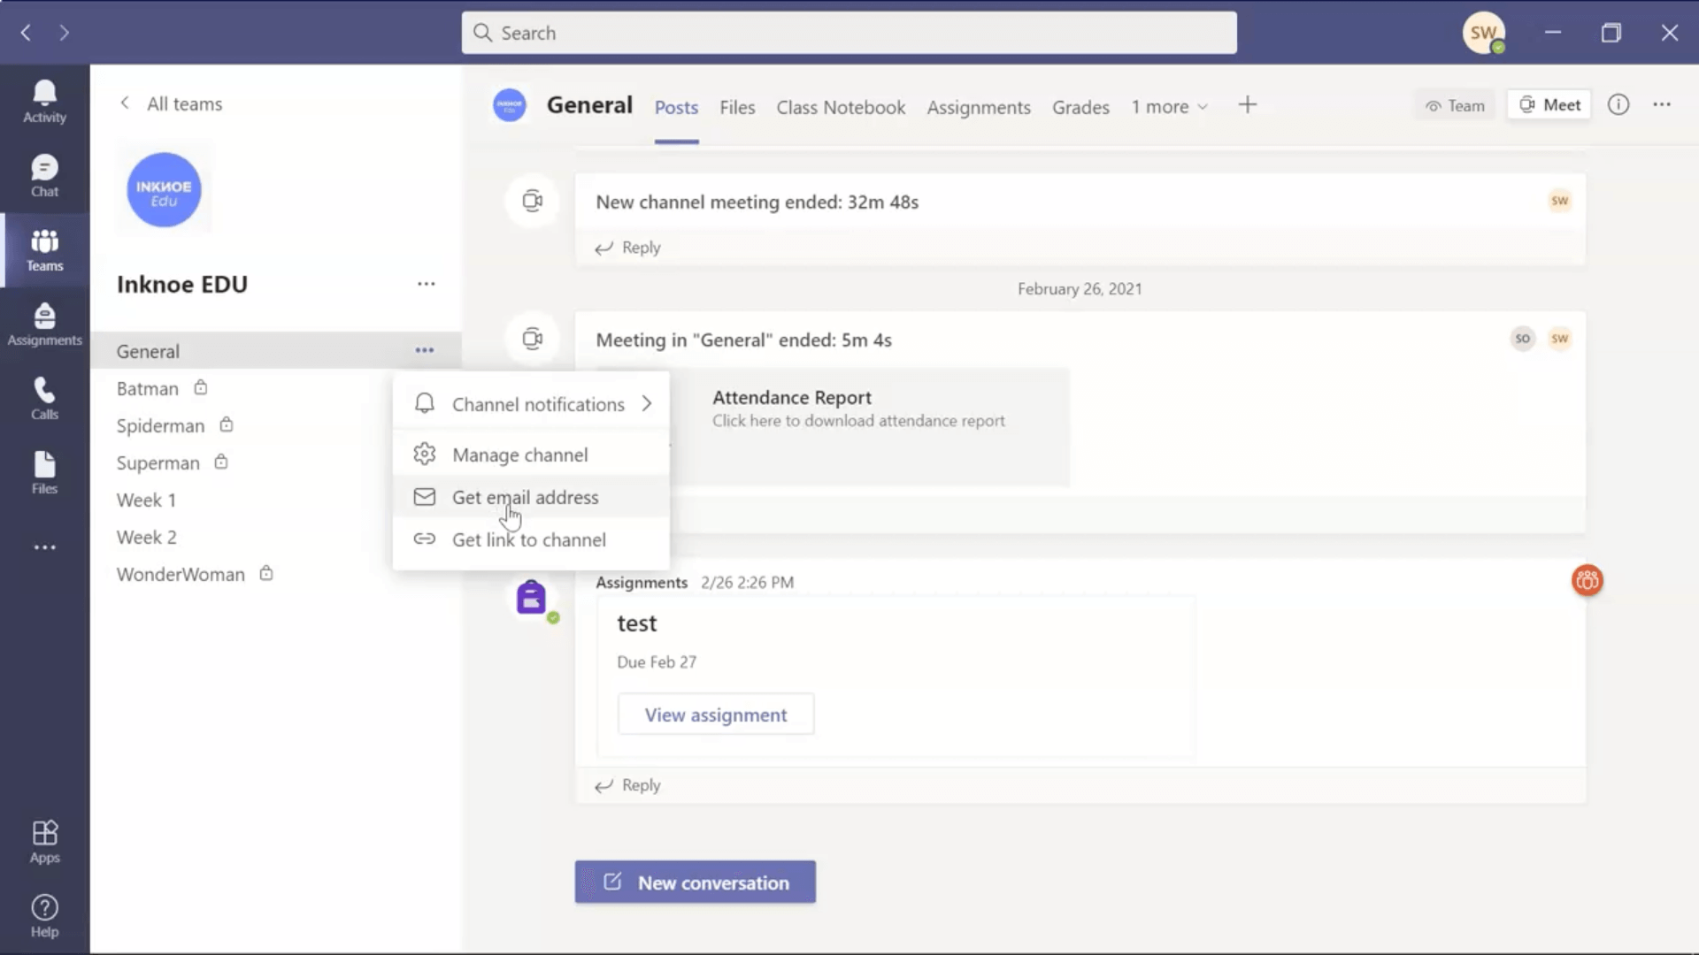Viewport: 1699px width, 955px height.
Task: Click 'View assignment' button
Action: click(x=715, y=714)
